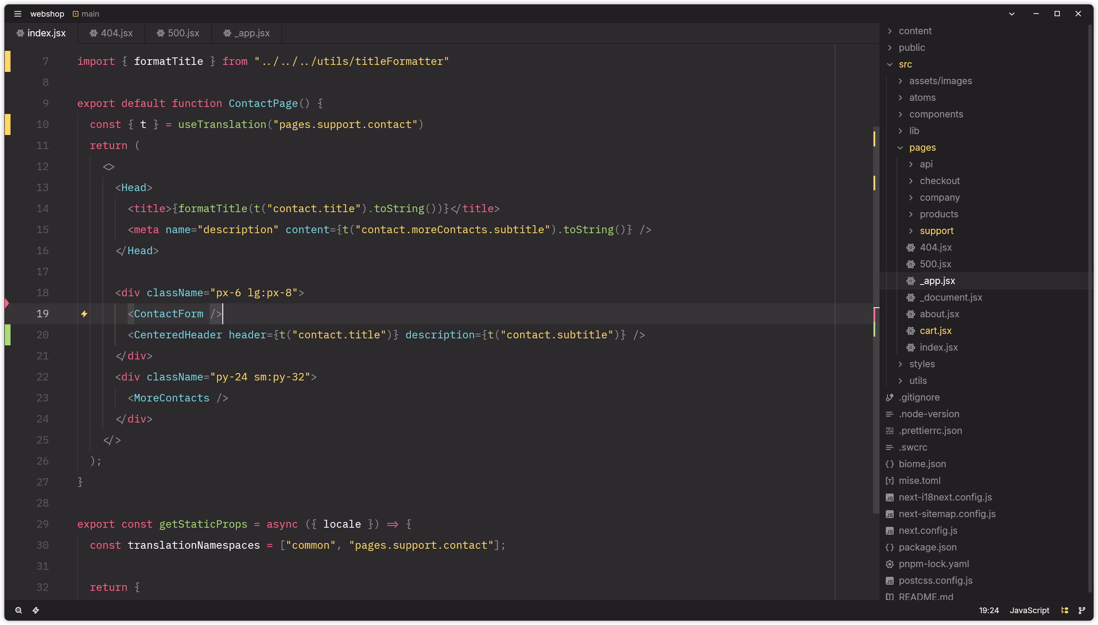Click the main branch icon in title bar
Screen dimensions: 1098x625
tap(75, 14)
